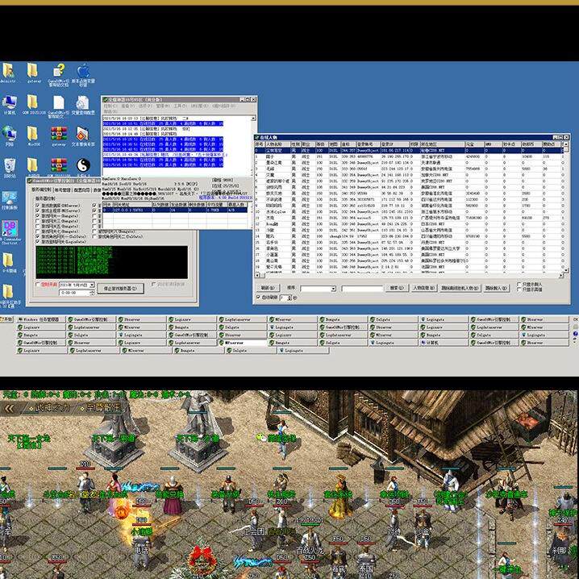579x579 pixels.
Task: Click the 踢除离线挂机人物 button
Action: coord(460,288)
